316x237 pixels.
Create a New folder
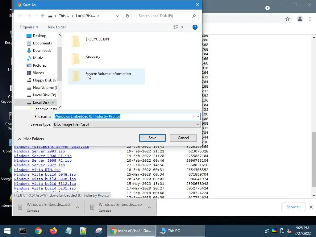(x=57, y=27)
